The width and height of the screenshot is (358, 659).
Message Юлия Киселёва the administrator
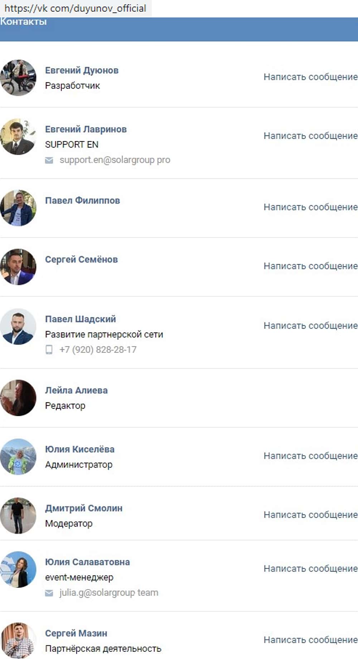[310, 456]
